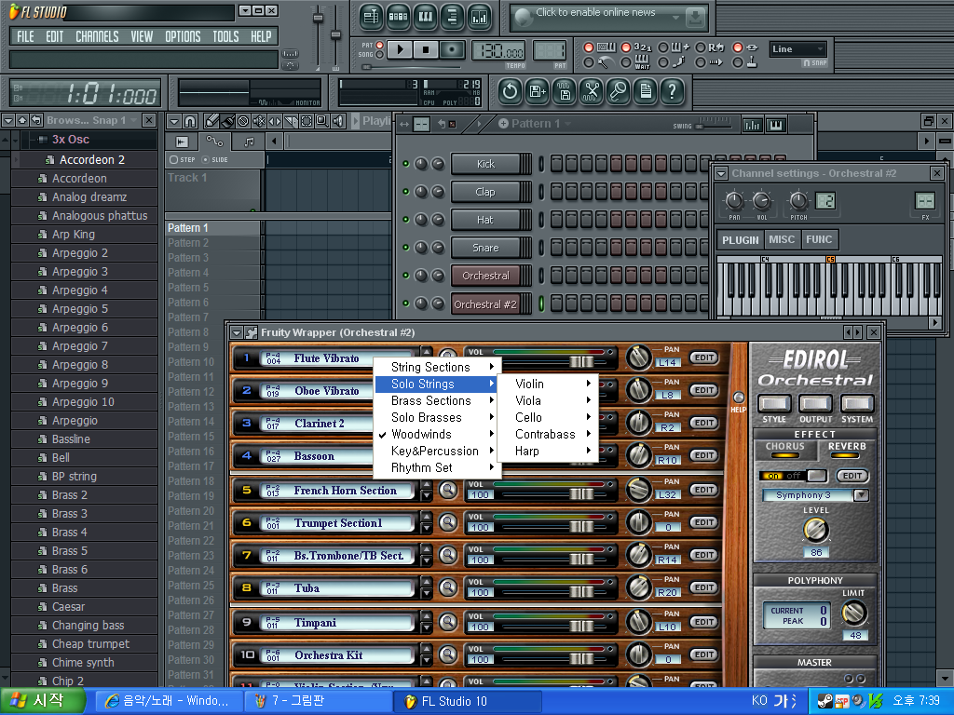
Task: Mute the Kick channel with green LED
Action: click(x=406, y=164)
